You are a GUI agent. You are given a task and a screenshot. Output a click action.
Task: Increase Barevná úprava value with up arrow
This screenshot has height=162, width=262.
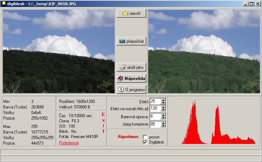tap(163, 115)
